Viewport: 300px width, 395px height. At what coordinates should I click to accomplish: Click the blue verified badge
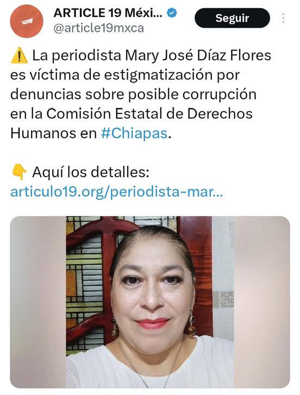pos(172,13)
